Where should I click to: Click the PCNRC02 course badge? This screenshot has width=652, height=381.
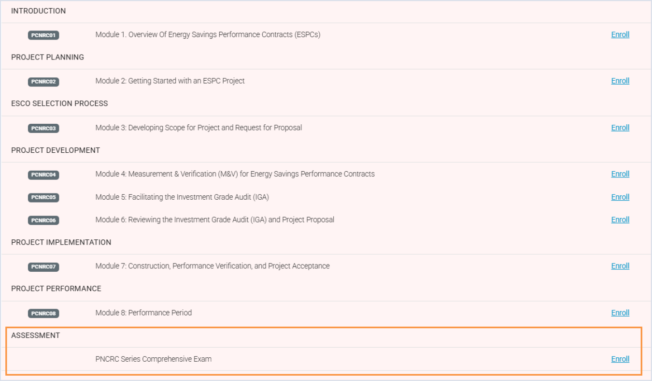pyautogui.click(x=43, y=82)
